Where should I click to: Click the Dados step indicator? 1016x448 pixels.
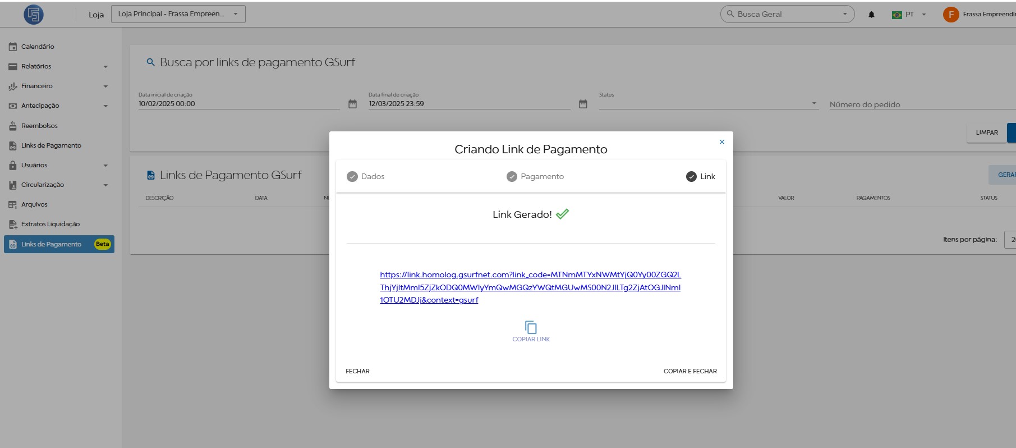point(366,176)
